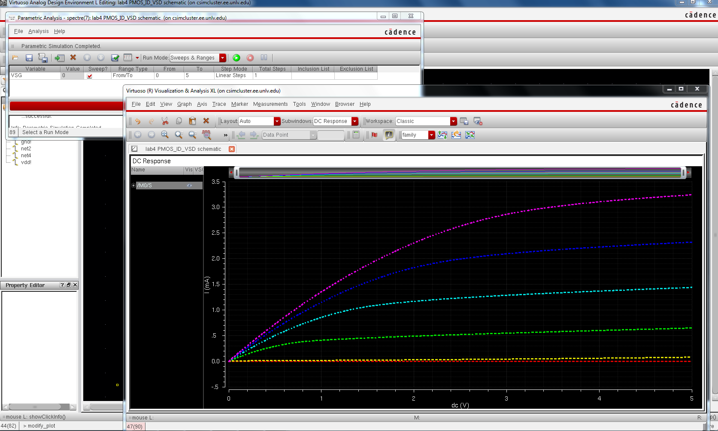Click Zoom fit magnifier icon

(165, 135)
